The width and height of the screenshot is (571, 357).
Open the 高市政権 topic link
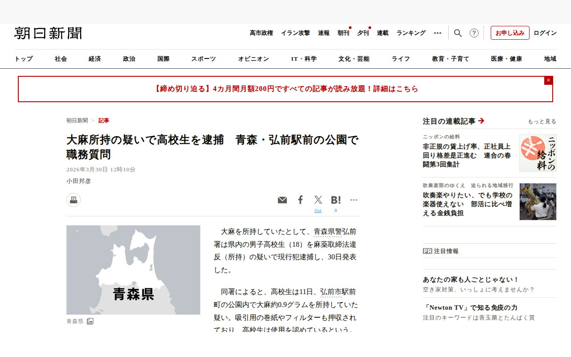point(261,33)
